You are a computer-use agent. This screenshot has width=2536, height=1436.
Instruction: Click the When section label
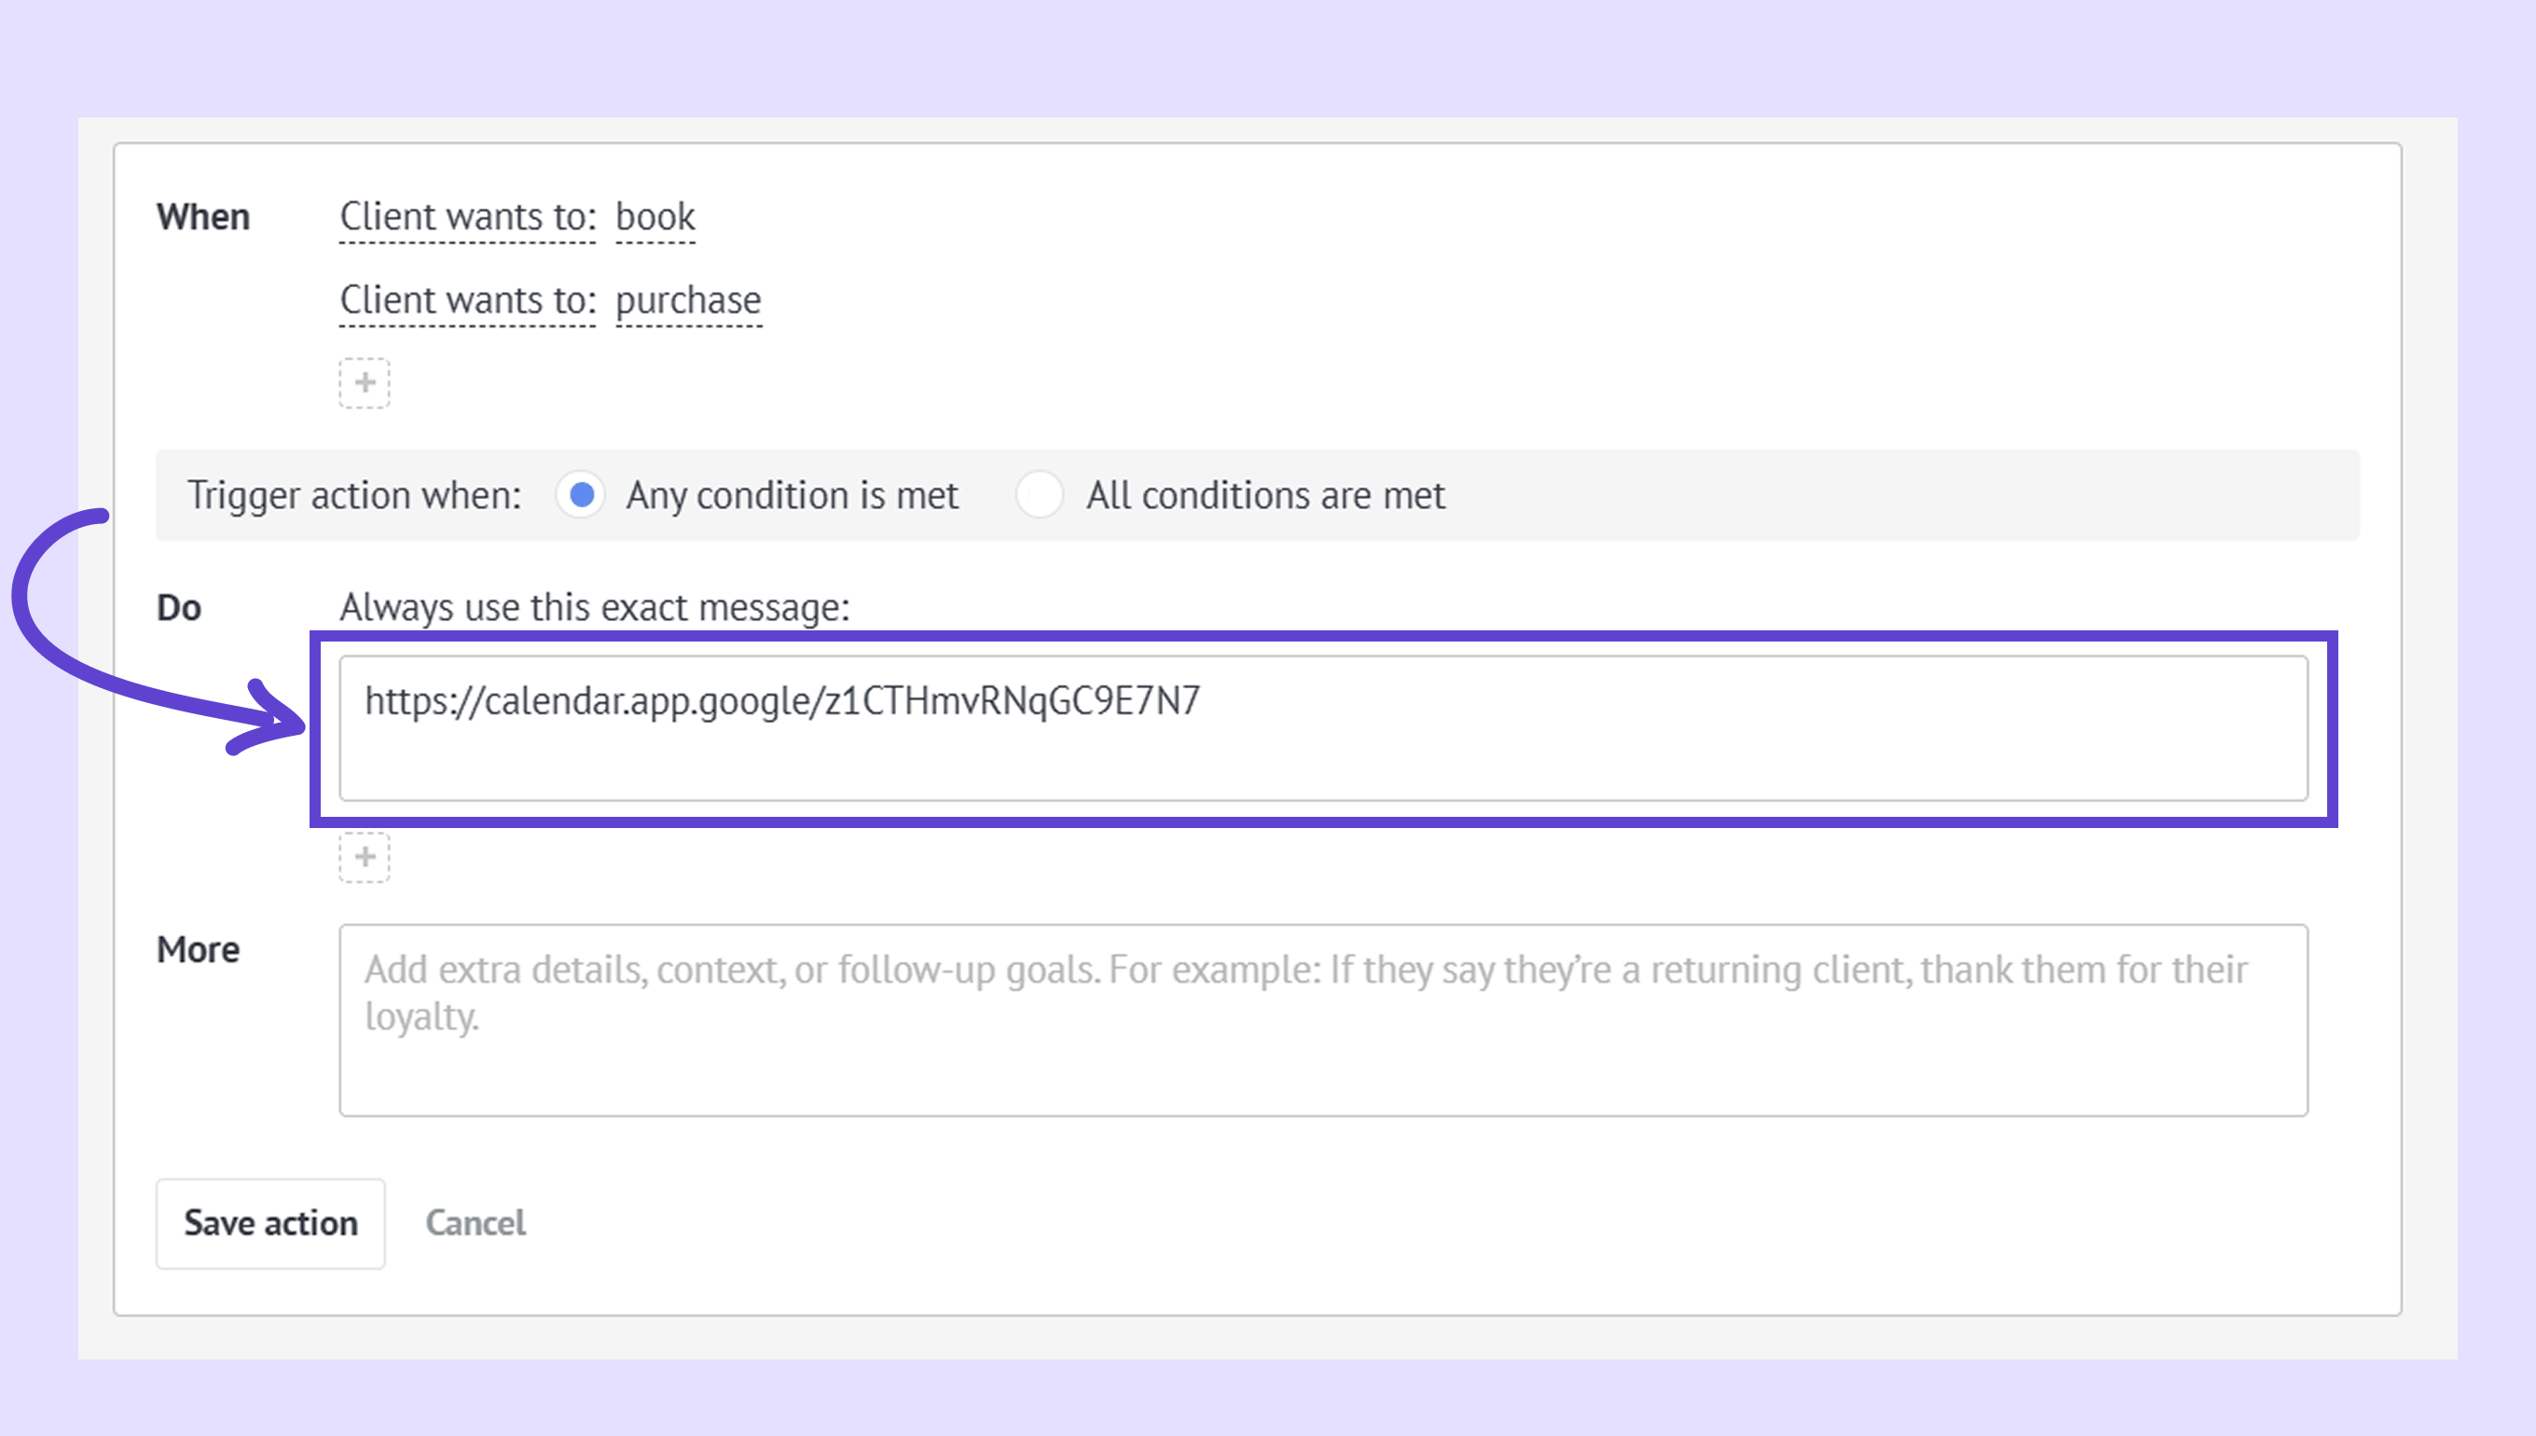pyautogui.click(x=203, y=217)
